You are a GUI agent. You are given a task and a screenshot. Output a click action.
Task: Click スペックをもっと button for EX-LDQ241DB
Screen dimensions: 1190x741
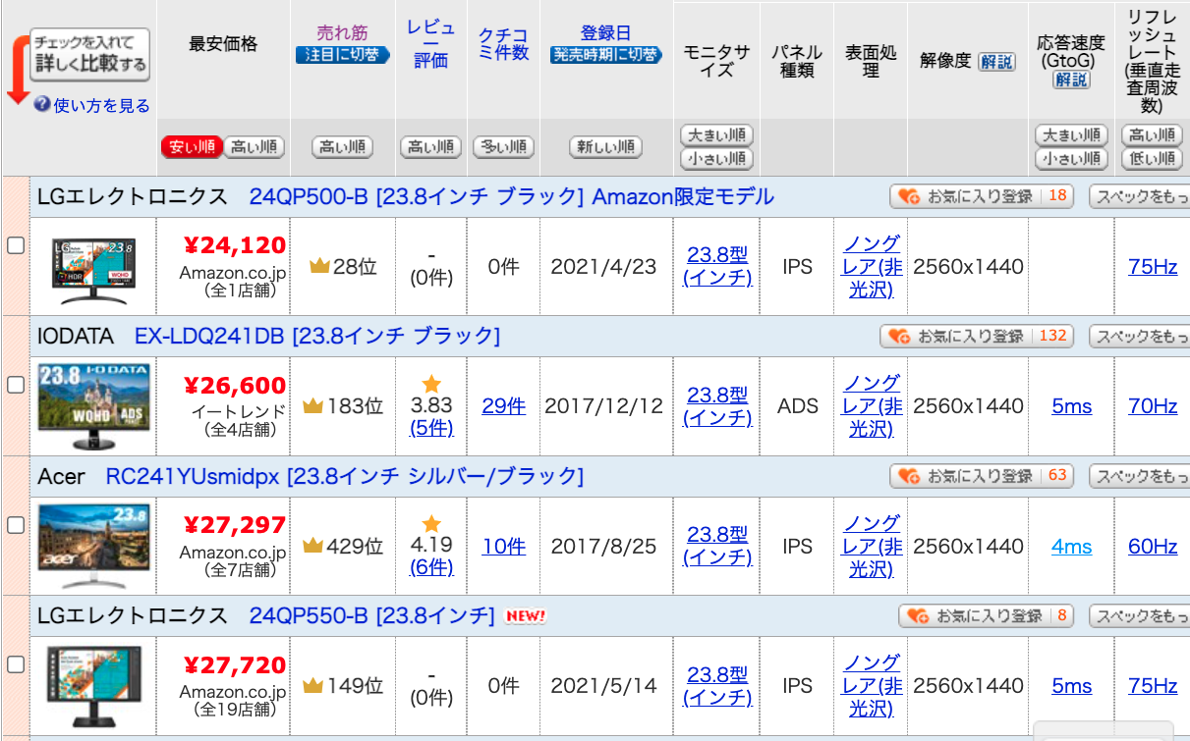[1140, 336]
